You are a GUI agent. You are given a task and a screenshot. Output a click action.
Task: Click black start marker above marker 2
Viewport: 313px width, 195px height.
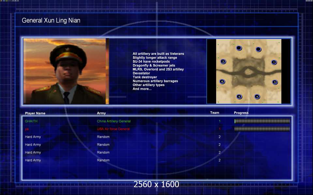[239, 48]
